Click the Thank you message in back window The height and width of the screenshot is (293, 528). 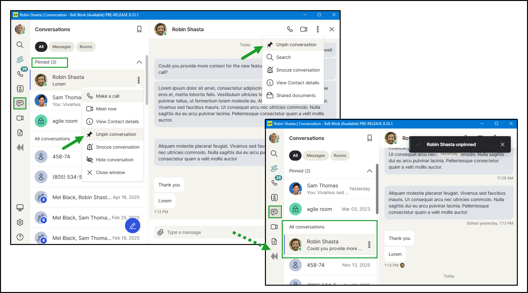pos(169,185)
